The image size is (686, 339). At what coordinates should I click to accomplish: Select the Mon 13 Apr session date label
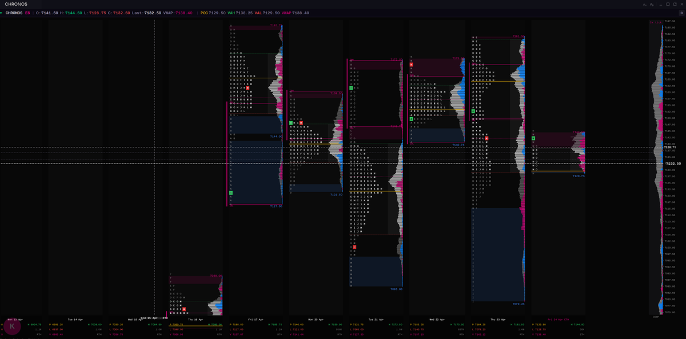tap(15, 320)
